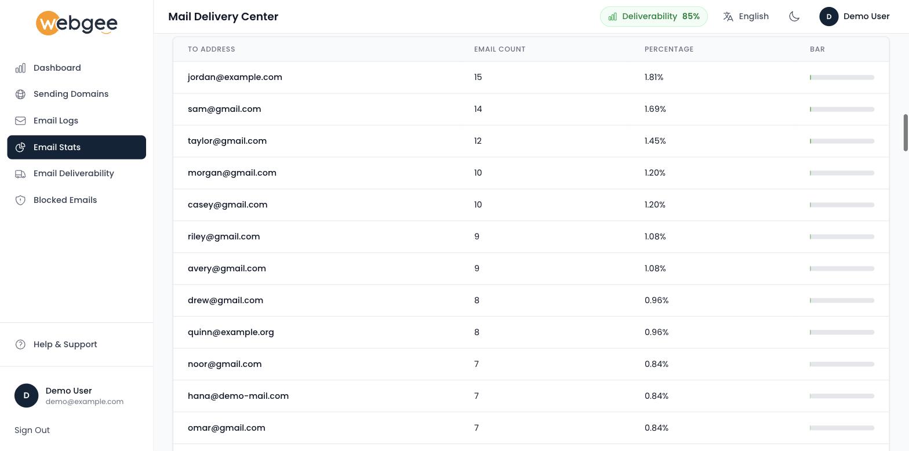Toggle dark mode with the moon icon

point(794,16)
